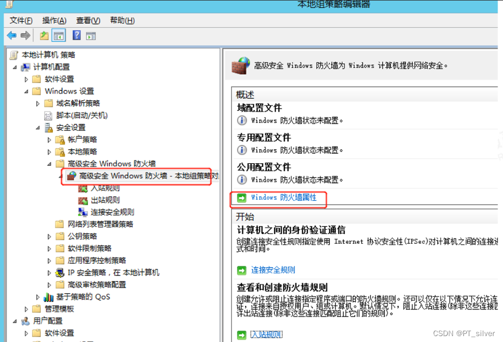This screenshot has width=503, height=342.
Task: Toggle the Show/Hide console tree icon
Action: coord(59,35)
